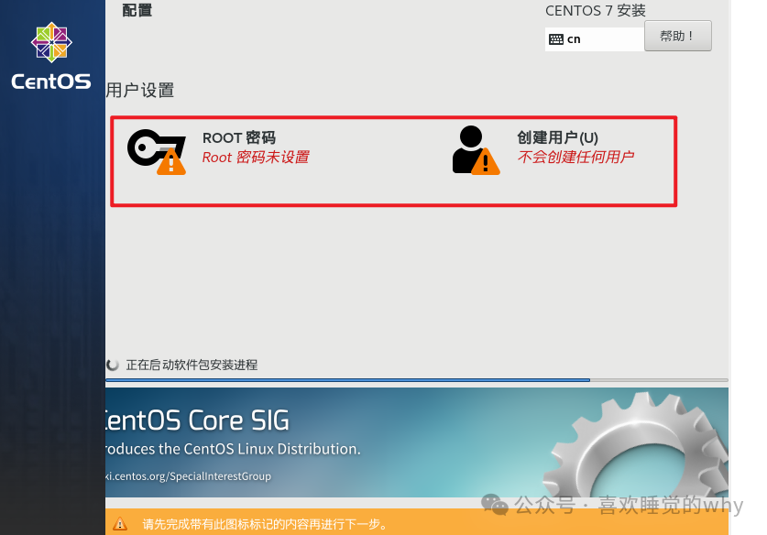Viewport: 767px width, 535px height.
Task: Click the 帮助！ button
Action: click(677, 36)
